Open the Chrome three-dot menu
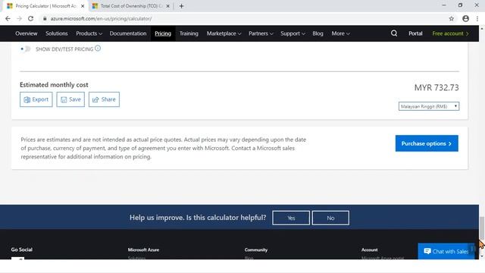The image size is (485, 273). (x=477, y=18)
